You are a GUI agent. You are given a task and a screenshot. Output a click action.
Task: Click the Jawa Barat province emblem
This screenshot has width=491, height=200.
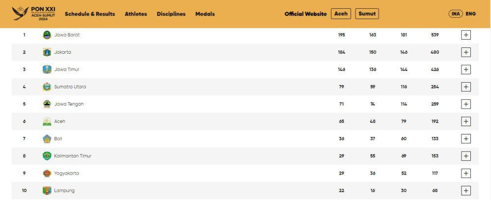coord(47,35)
